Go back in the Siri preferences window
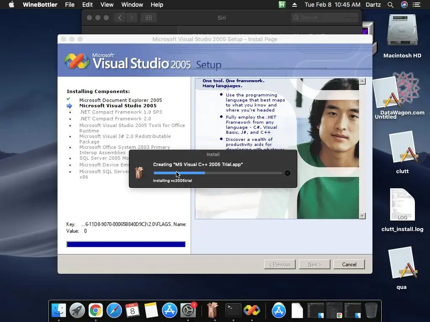The height and width of the screenshot is (322, 430). [x=120, y=18]
